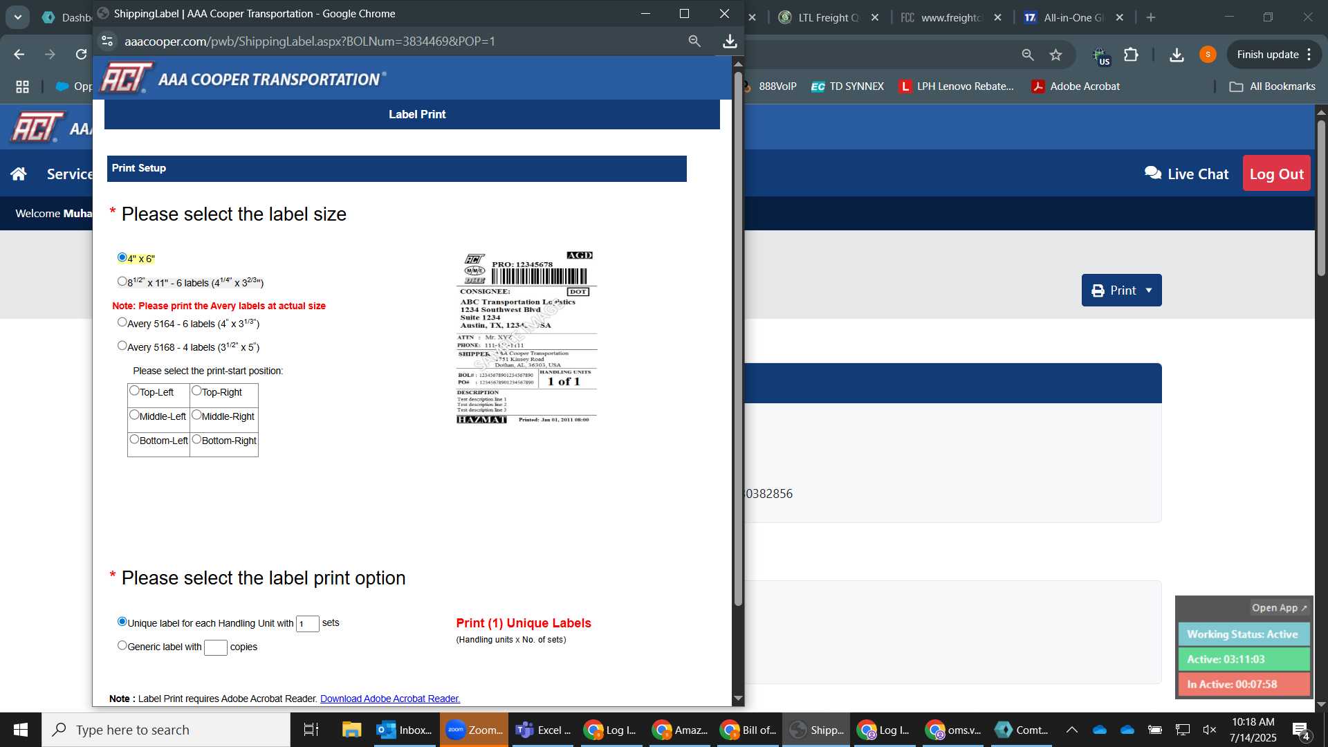Click the taskbar search box
This screenshot has width=1328, height=747.
pos(166,730)
